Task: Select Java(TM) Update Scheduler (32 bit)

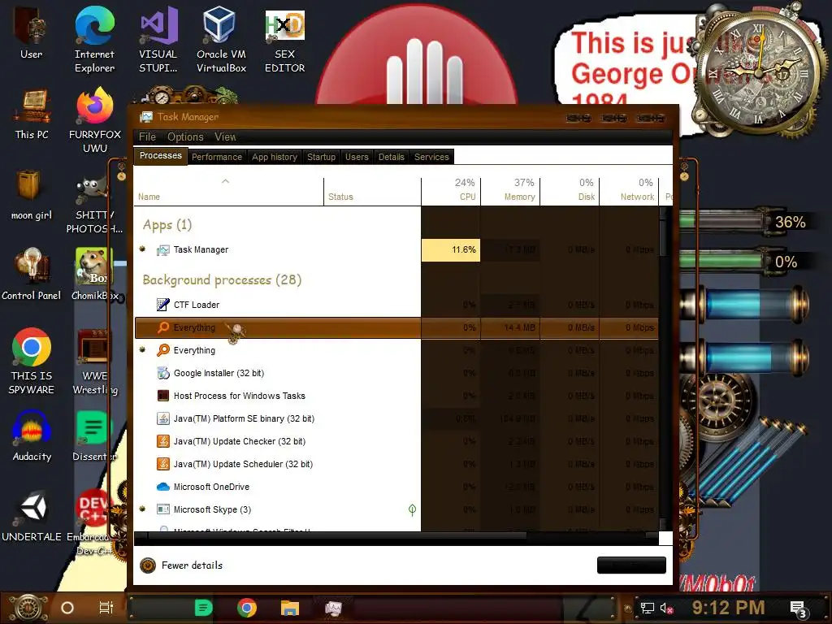Action: 396,464
